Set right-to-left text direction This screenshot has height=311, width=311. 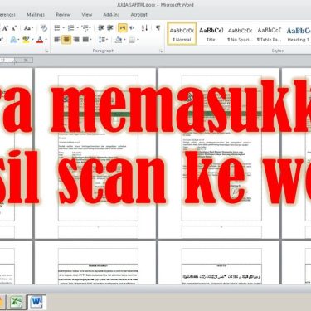132,28
